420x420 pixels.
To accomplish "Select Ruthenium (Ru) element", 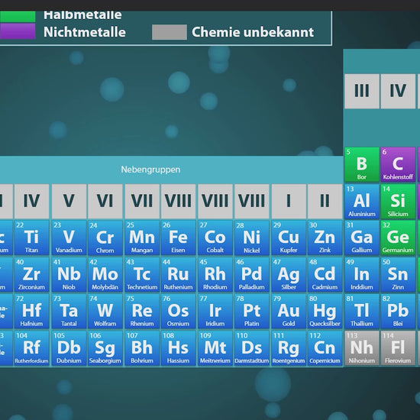I will tap(178, 275).
